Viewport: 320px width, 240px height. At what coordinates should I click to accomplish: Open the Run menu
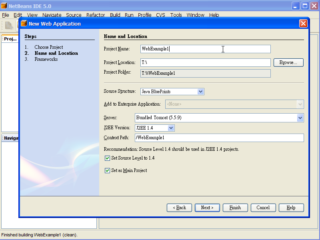(x=129, y=15)
